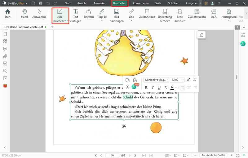This screenshot has width=248, height=158.
Task: Copy selected text from floating toolbar
Action: pyautogui.click(x=127, y=80)
